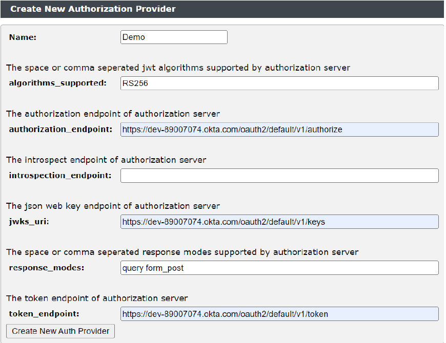Click the authorization_endpoint URL input field

(x=279, y=130)
